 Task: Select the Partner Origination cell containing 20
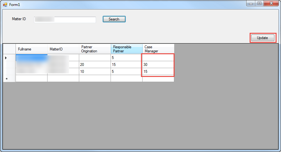tap(95, 65)
